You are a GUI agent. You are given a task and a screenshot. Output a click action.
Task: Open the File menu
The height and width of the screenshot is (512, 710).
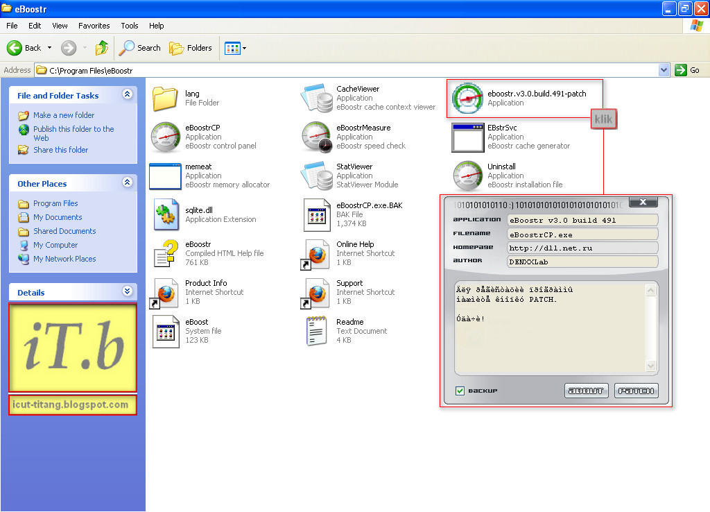click(12, 26)
